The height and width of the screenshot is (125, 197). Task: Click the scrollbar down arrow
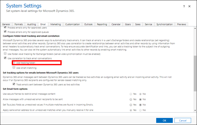coord(195,111)
